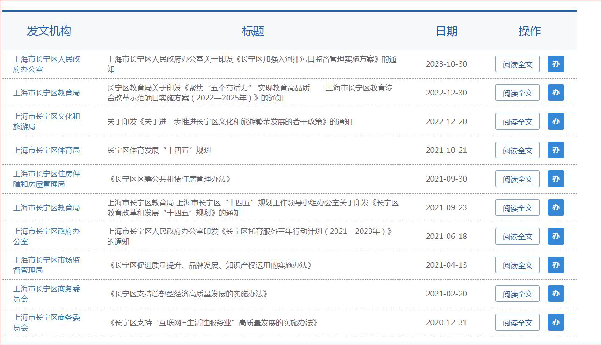Click the 日期 column header
601x345 pixels.
tap(447, 31)
